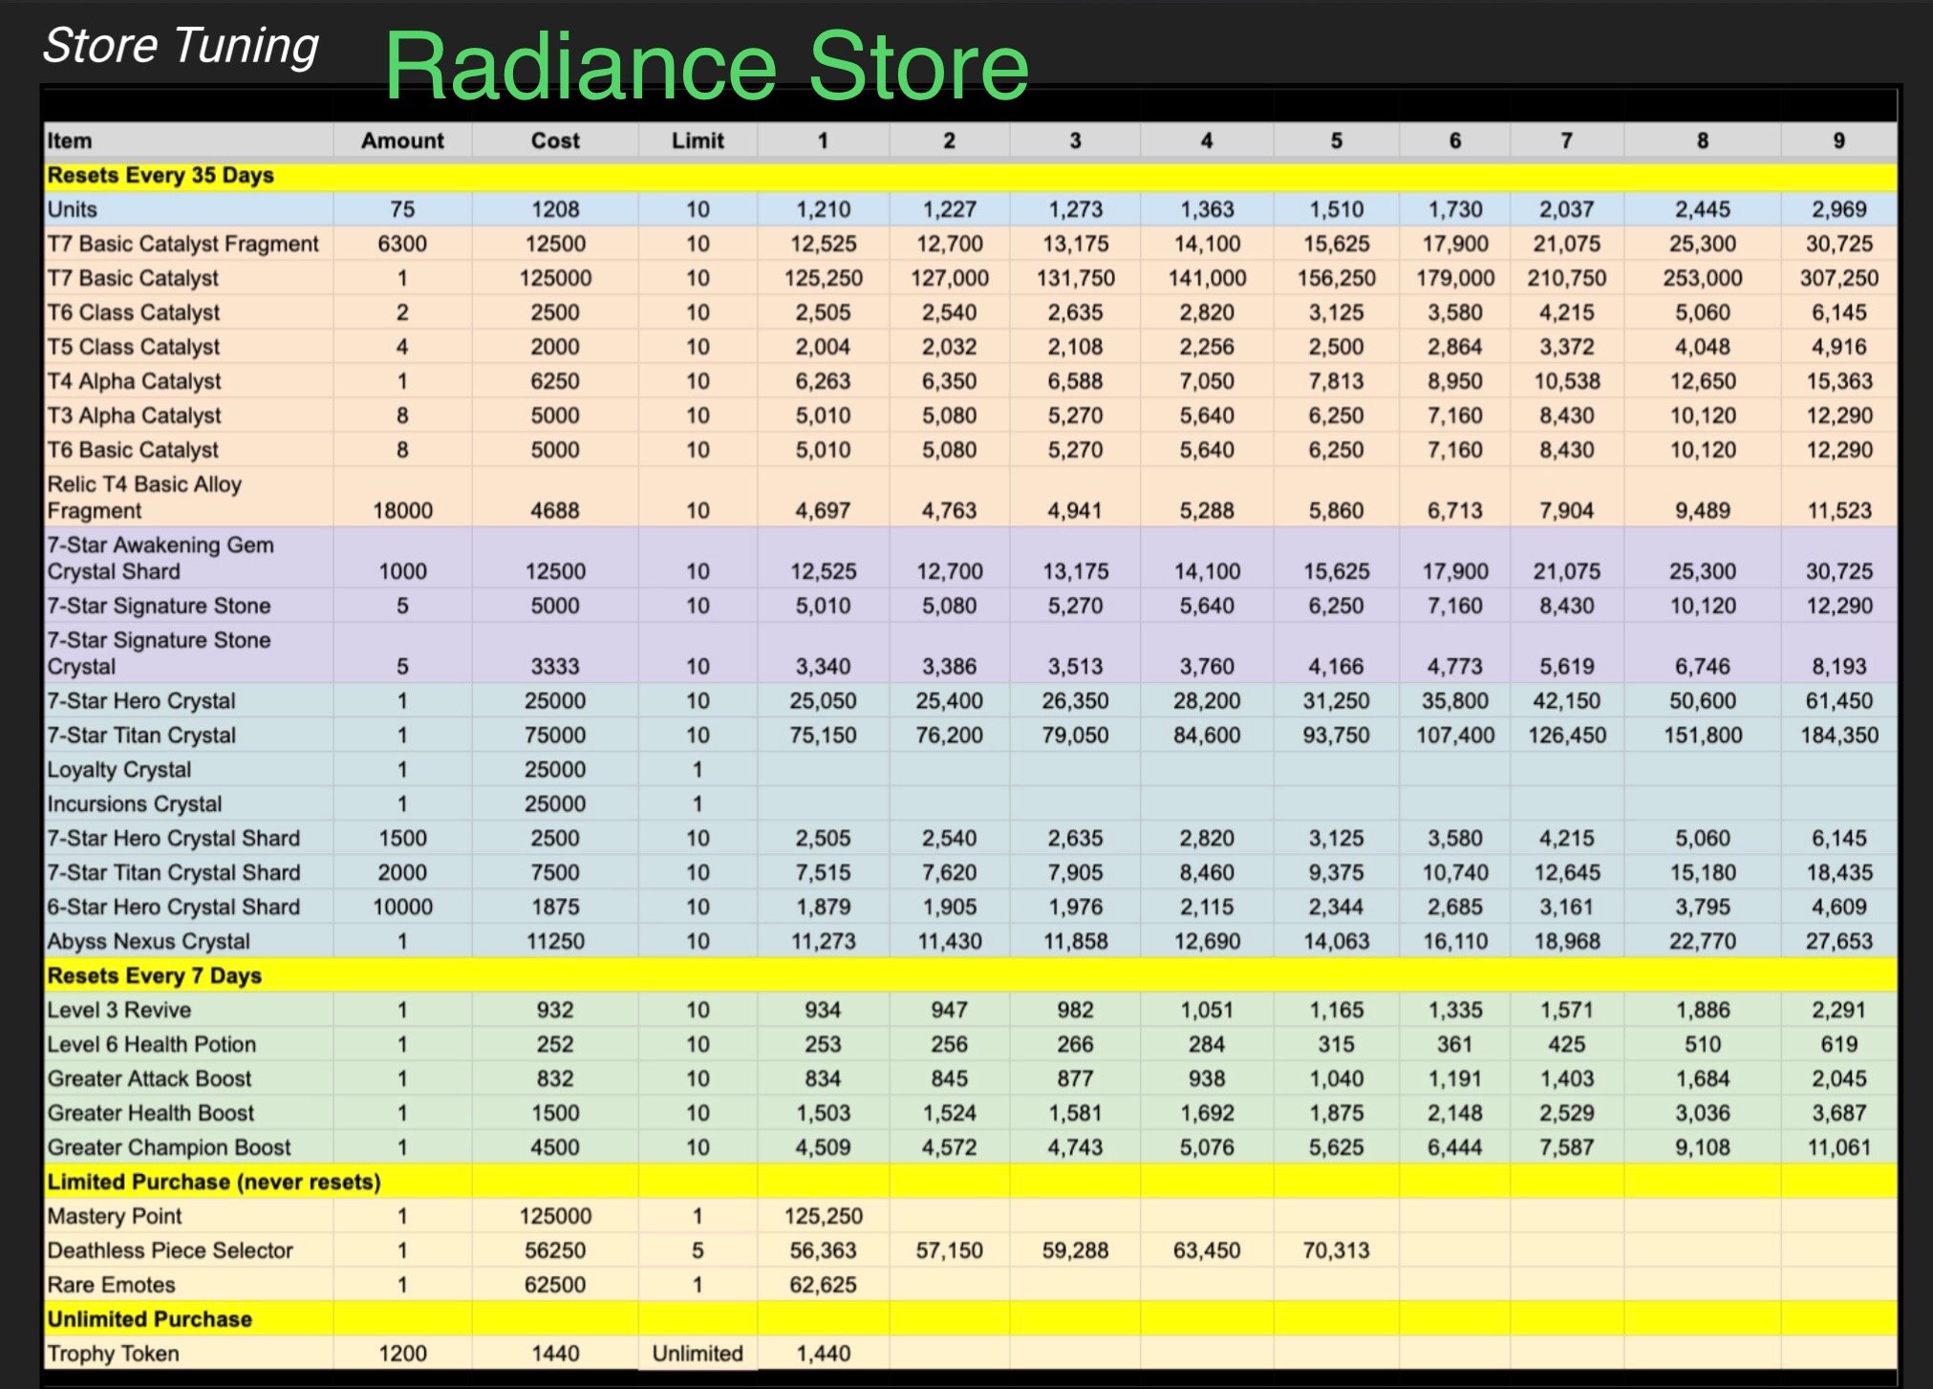Select the Units cost cell '1208'

tap(555, 209)
